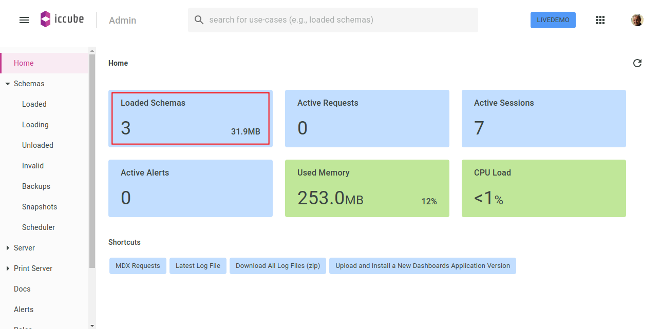Expand the Print Server section
Image resolution: width=661 pixels, height=329 pixels.
coord(8,268)
